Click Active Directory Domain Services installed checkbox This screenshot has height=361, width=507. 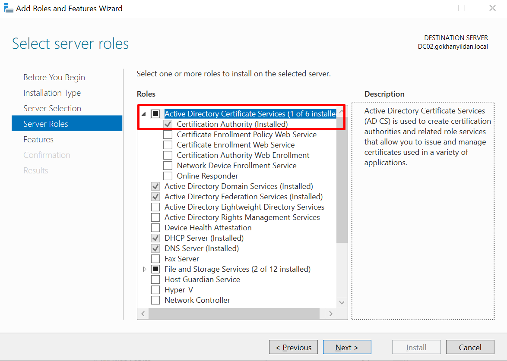pyautogui.click(x=155, y=186)
